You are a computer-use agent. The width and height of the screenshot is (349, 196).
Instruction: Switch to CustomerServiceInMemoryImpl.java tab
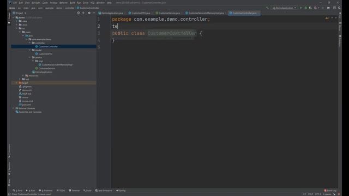coord(205,13)
